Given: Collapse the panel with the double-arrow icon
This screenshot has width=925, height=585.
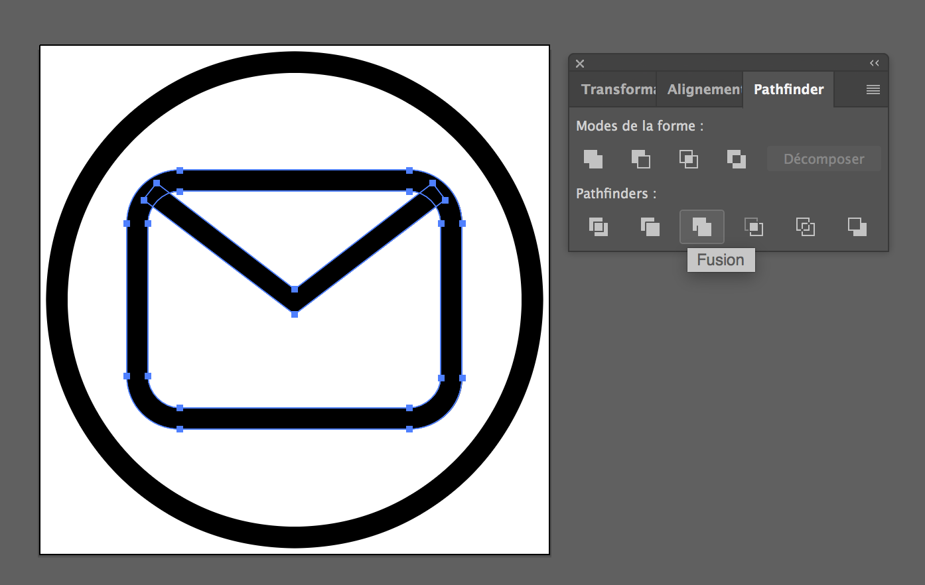Looking at the screenshot, I should coord(875,64).
